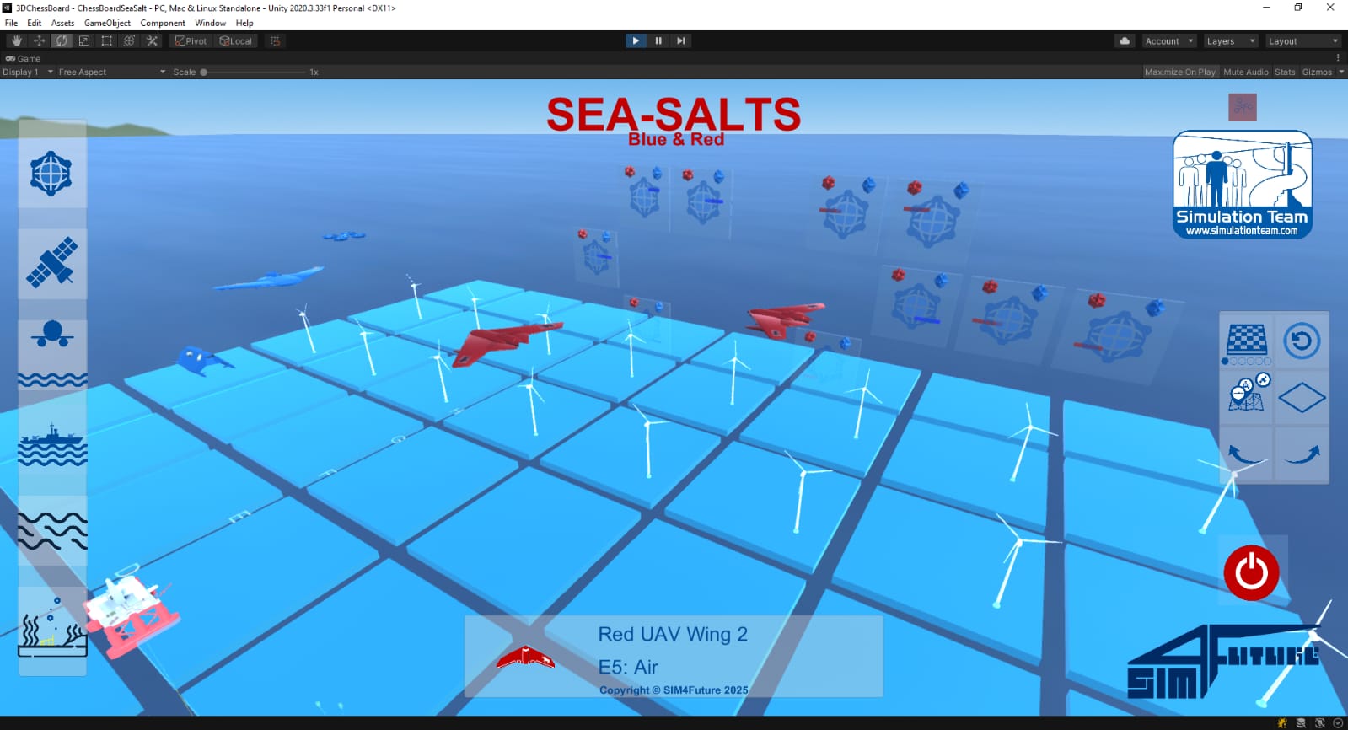Select the globe network icon in sidebar
The image size is (1348, 730).
click(51, 174)
